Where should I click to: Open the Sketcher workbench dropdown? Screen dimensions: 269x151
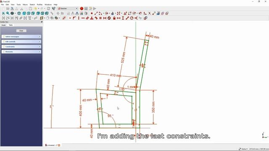tap(68, 8)
